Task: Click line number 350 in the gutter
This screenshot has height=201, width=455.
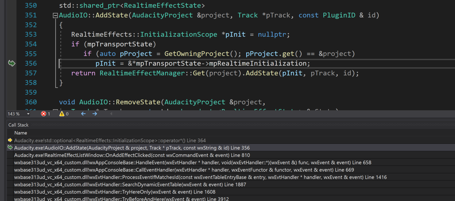Action: click(x=31, y=6)
